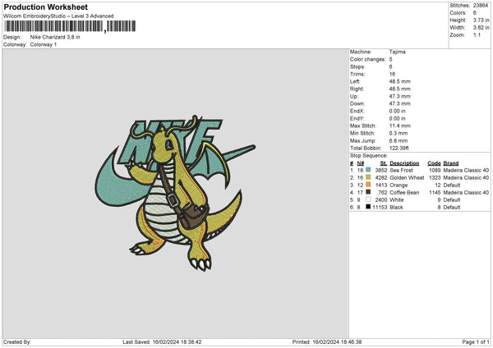493x348 pixels.
Task: Click the Stitches value 23864
Action: tap(481, 6)
